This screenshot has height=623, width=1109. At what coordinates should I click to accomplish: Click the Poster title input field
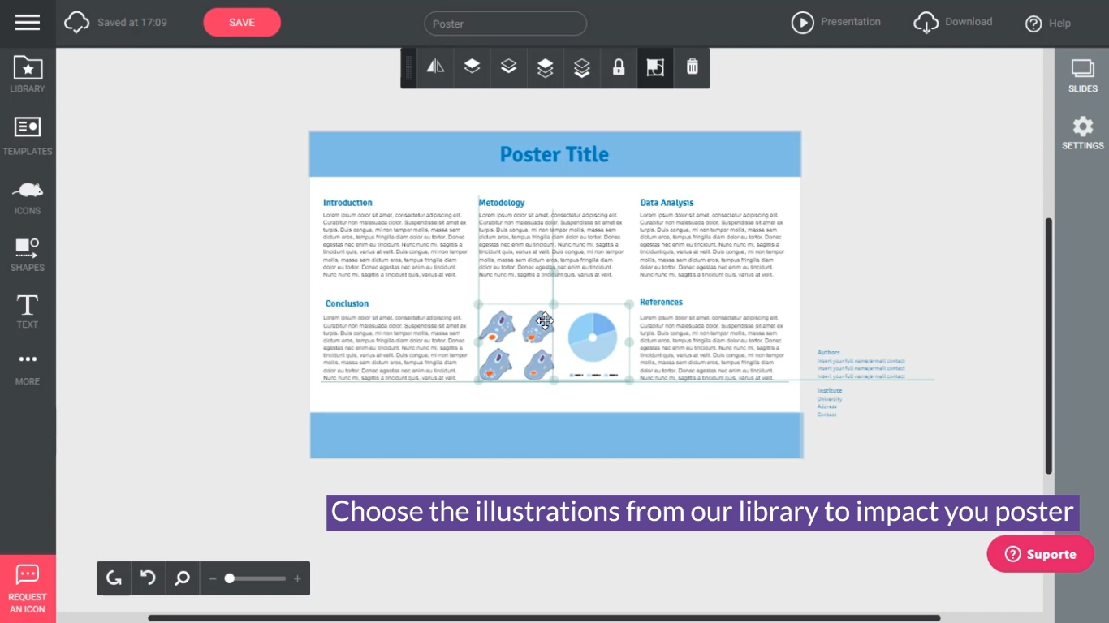(505, 24)
